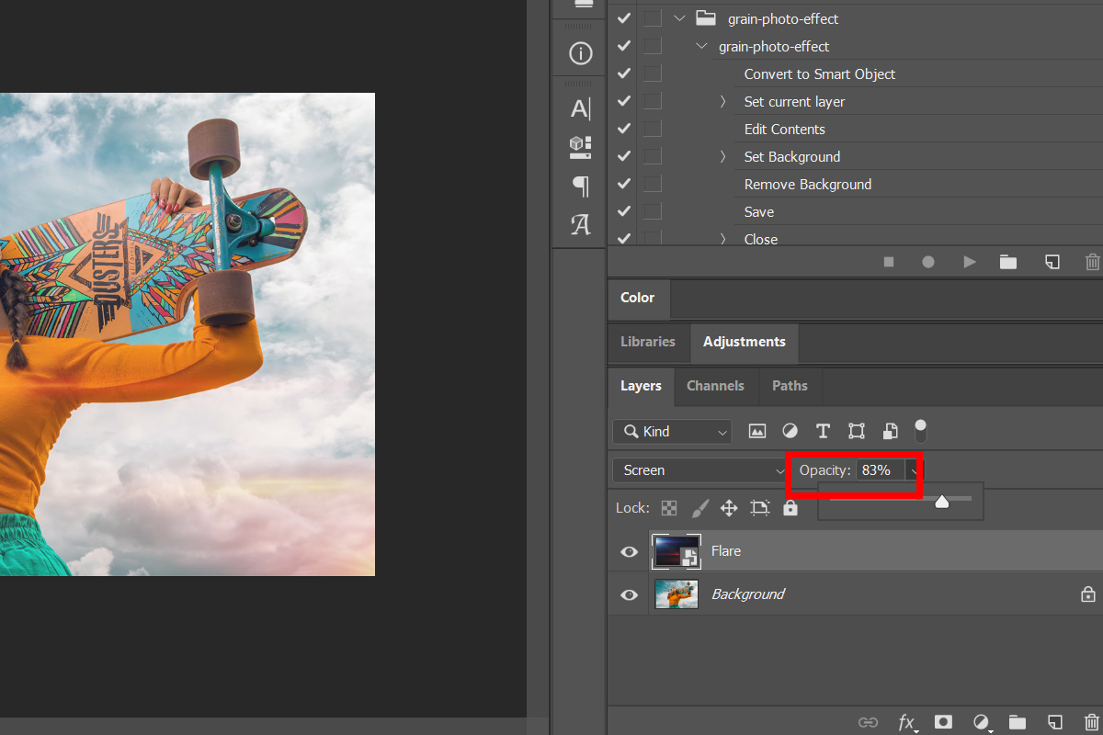Hide the Flare layer
Screen dimensions: 1103x735
click(x=629, y=551)
